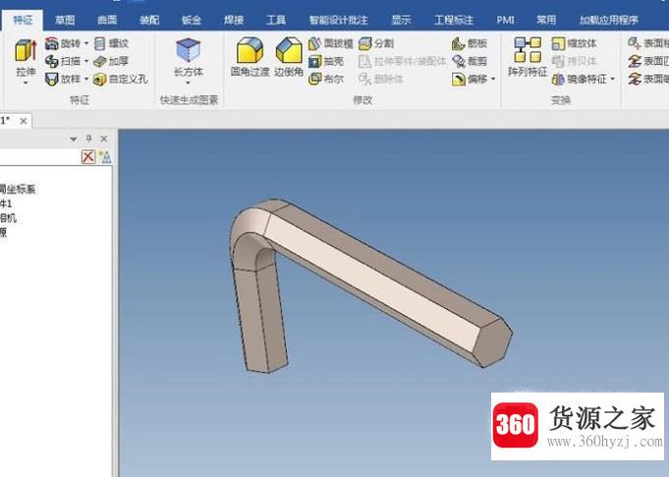Open the 拉伸 dropdown arrow below its label
Image resolution: width=669 pixels, height=477 pixels.
click(26, 83)
